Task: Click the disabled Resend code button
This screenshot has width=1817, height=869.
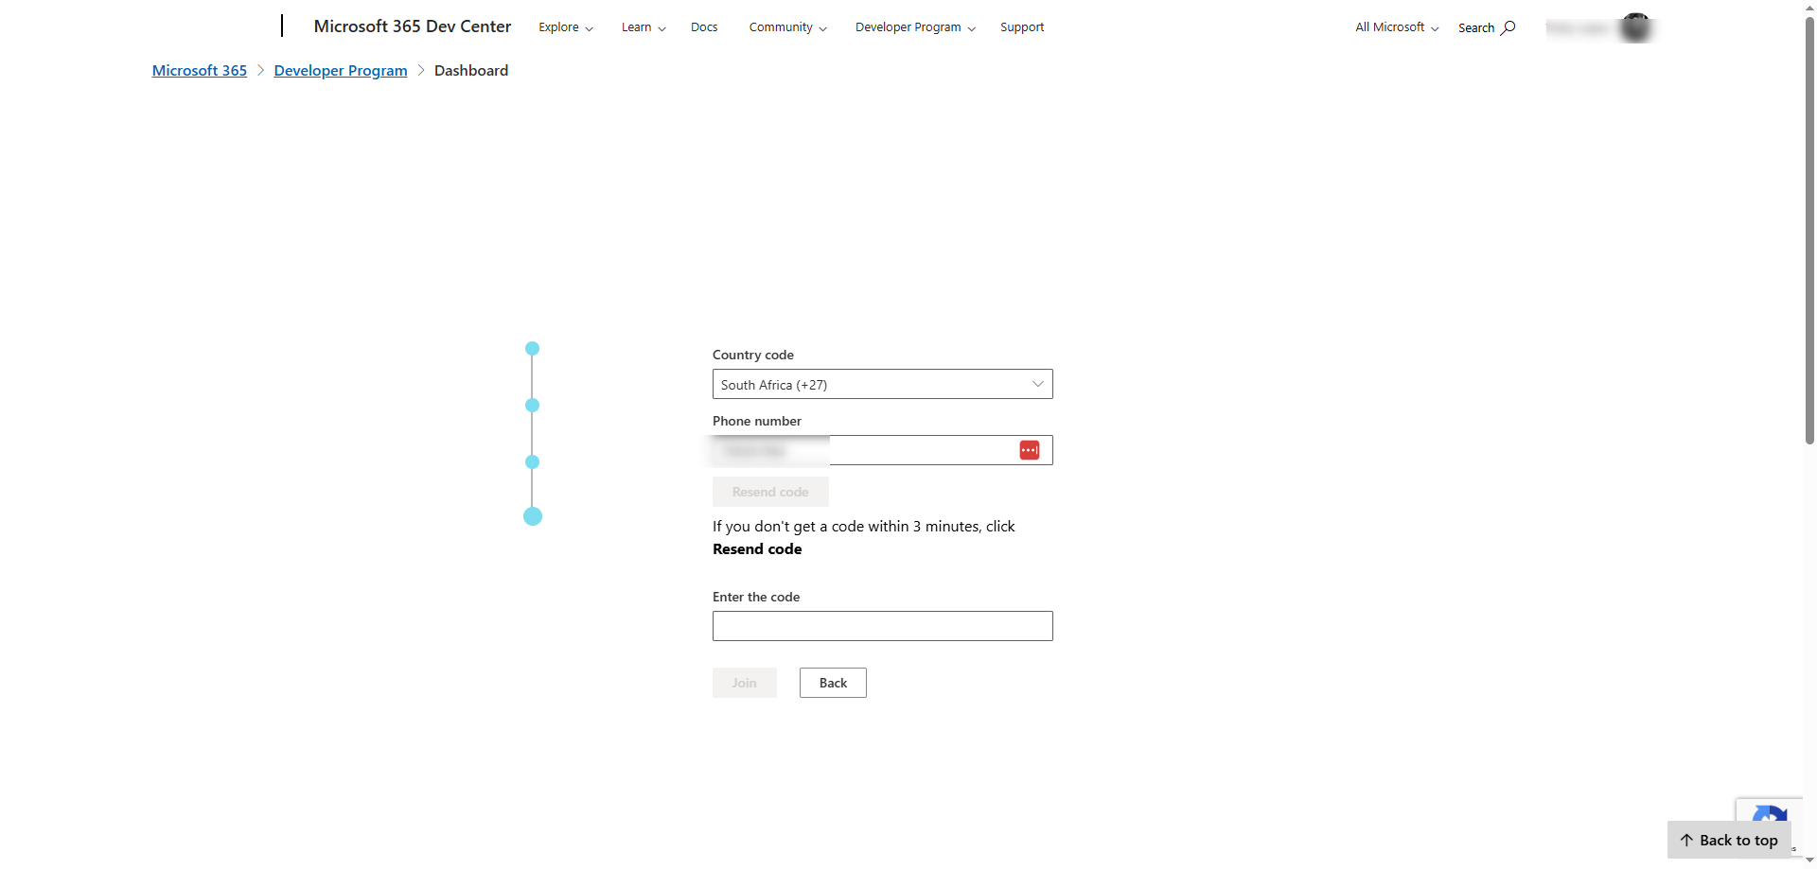Action: 770,492
